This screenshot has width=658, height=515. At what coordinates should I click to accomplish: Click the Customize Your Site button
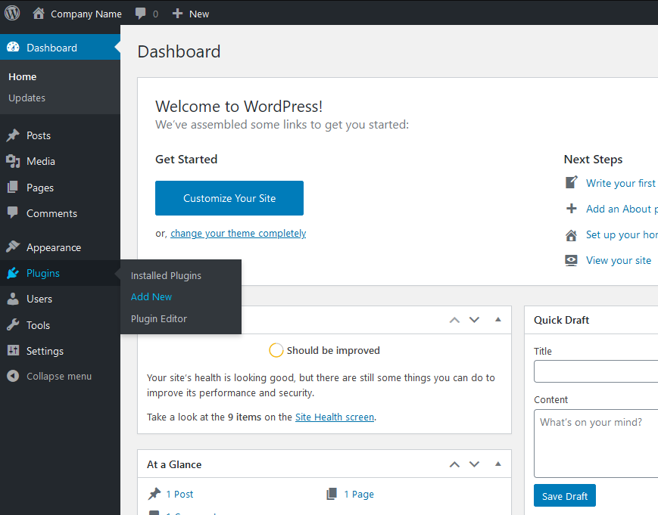pos(229,198)
